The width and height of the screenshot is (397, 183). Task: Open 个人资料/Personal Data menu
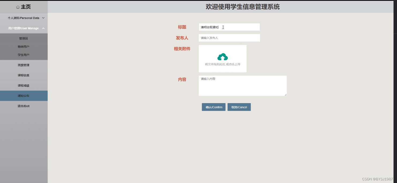24,18
